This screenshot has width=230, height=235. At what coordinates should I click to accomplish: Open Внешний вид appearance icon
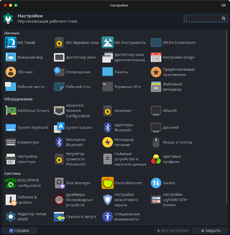11,57
